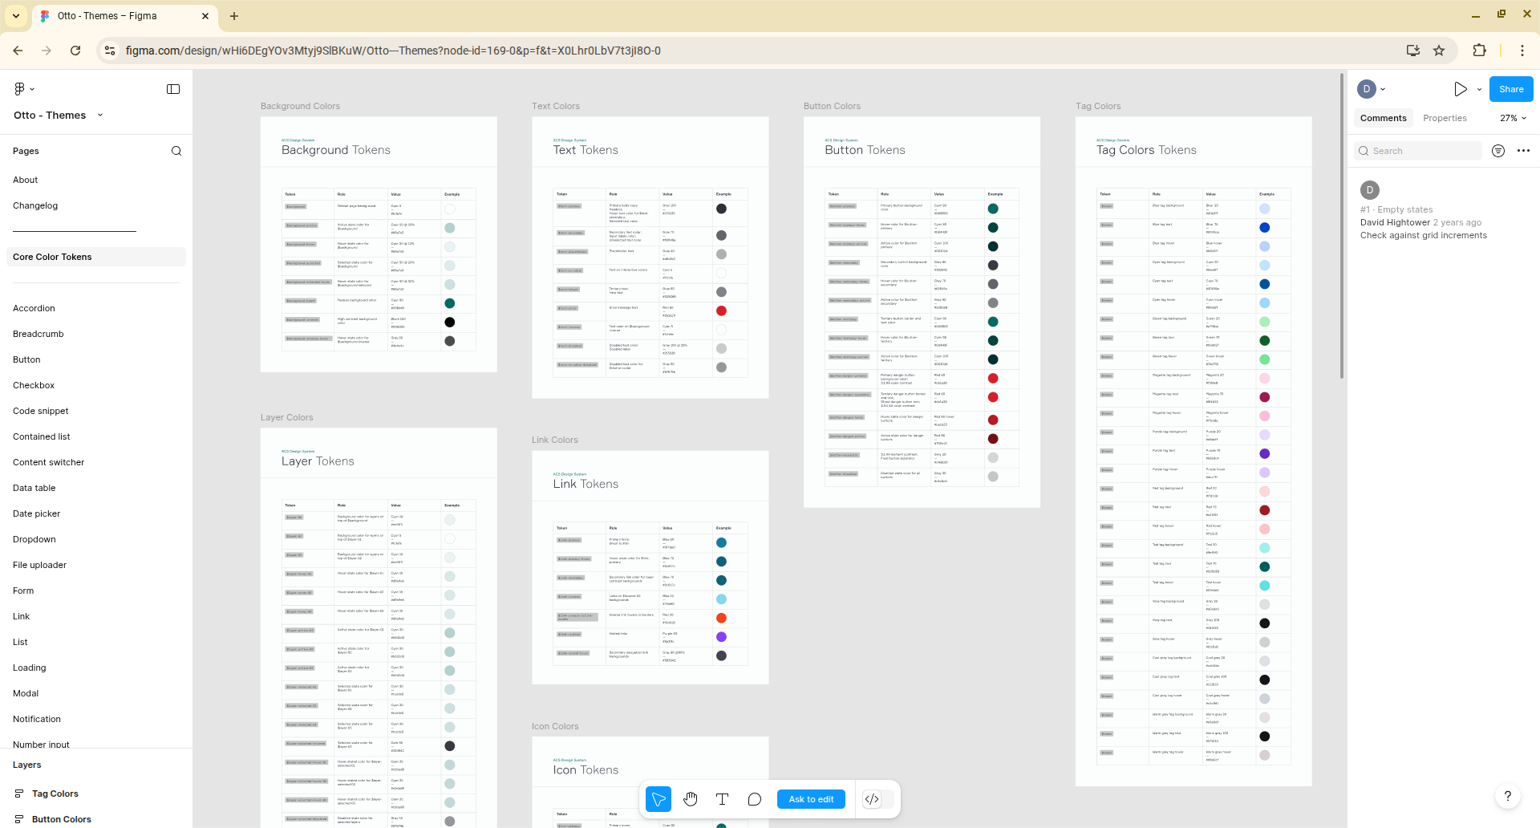Open the Core Color Tokens page

(52, 257)
